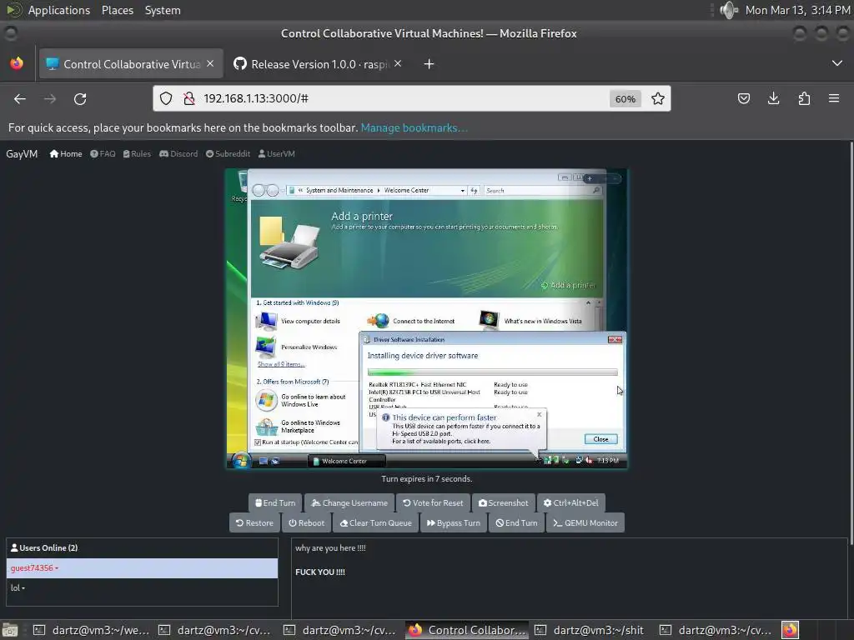Reload the page with the refresh icon
This screenshot has height=640, width=854.
click(x=80, y=99)
